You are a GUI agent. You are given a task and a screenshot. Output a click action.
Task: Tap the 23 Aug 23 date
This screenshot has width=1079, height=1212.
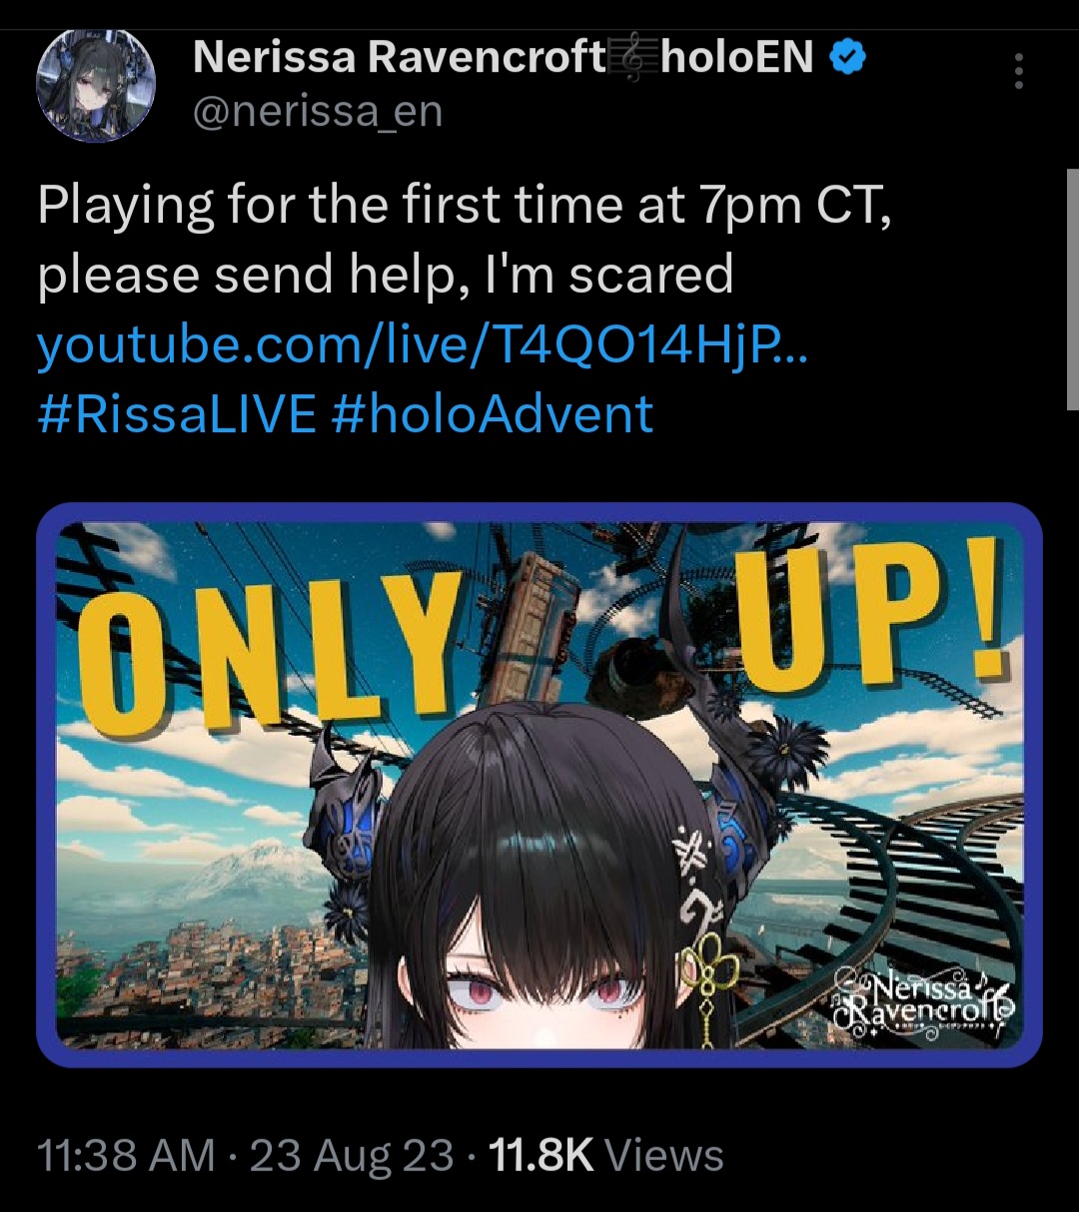352,1156
